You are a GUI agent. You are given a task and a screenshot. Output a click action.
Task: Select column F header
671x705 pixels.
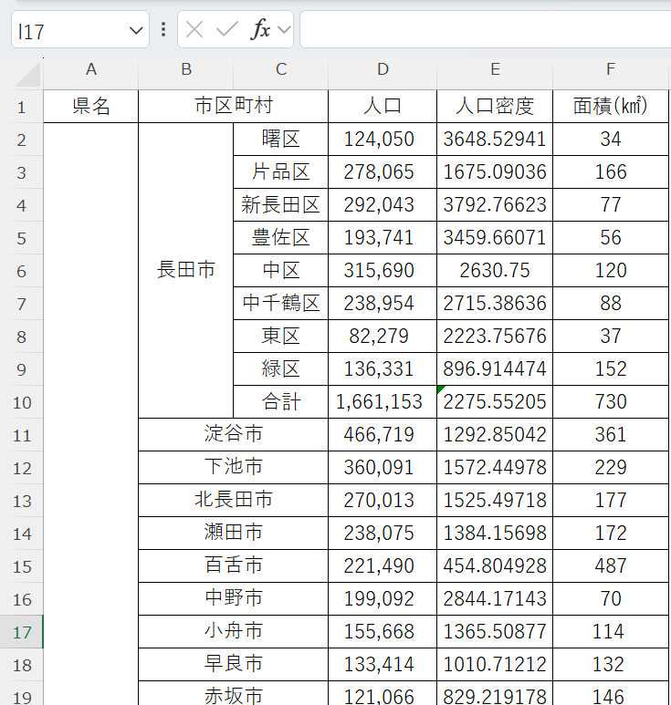point(611,69)
